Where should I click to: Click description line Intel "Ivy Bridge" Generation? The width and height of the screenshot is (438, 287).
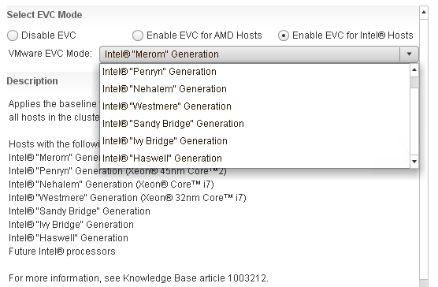(71, 225)
